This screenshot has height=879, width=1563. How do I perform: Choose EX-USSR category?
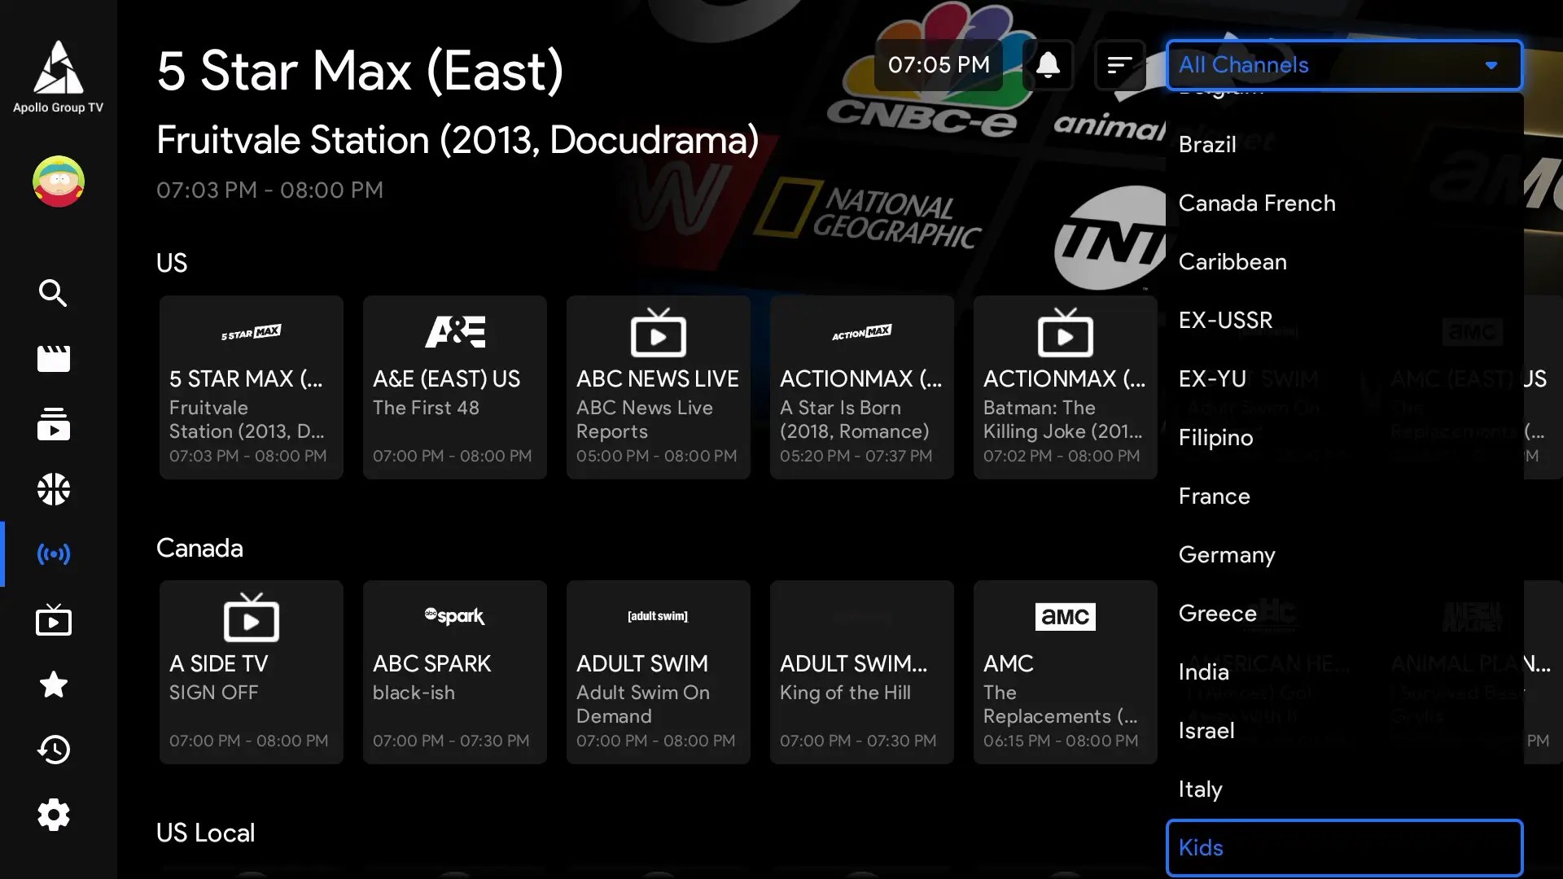click(1344, 320)
